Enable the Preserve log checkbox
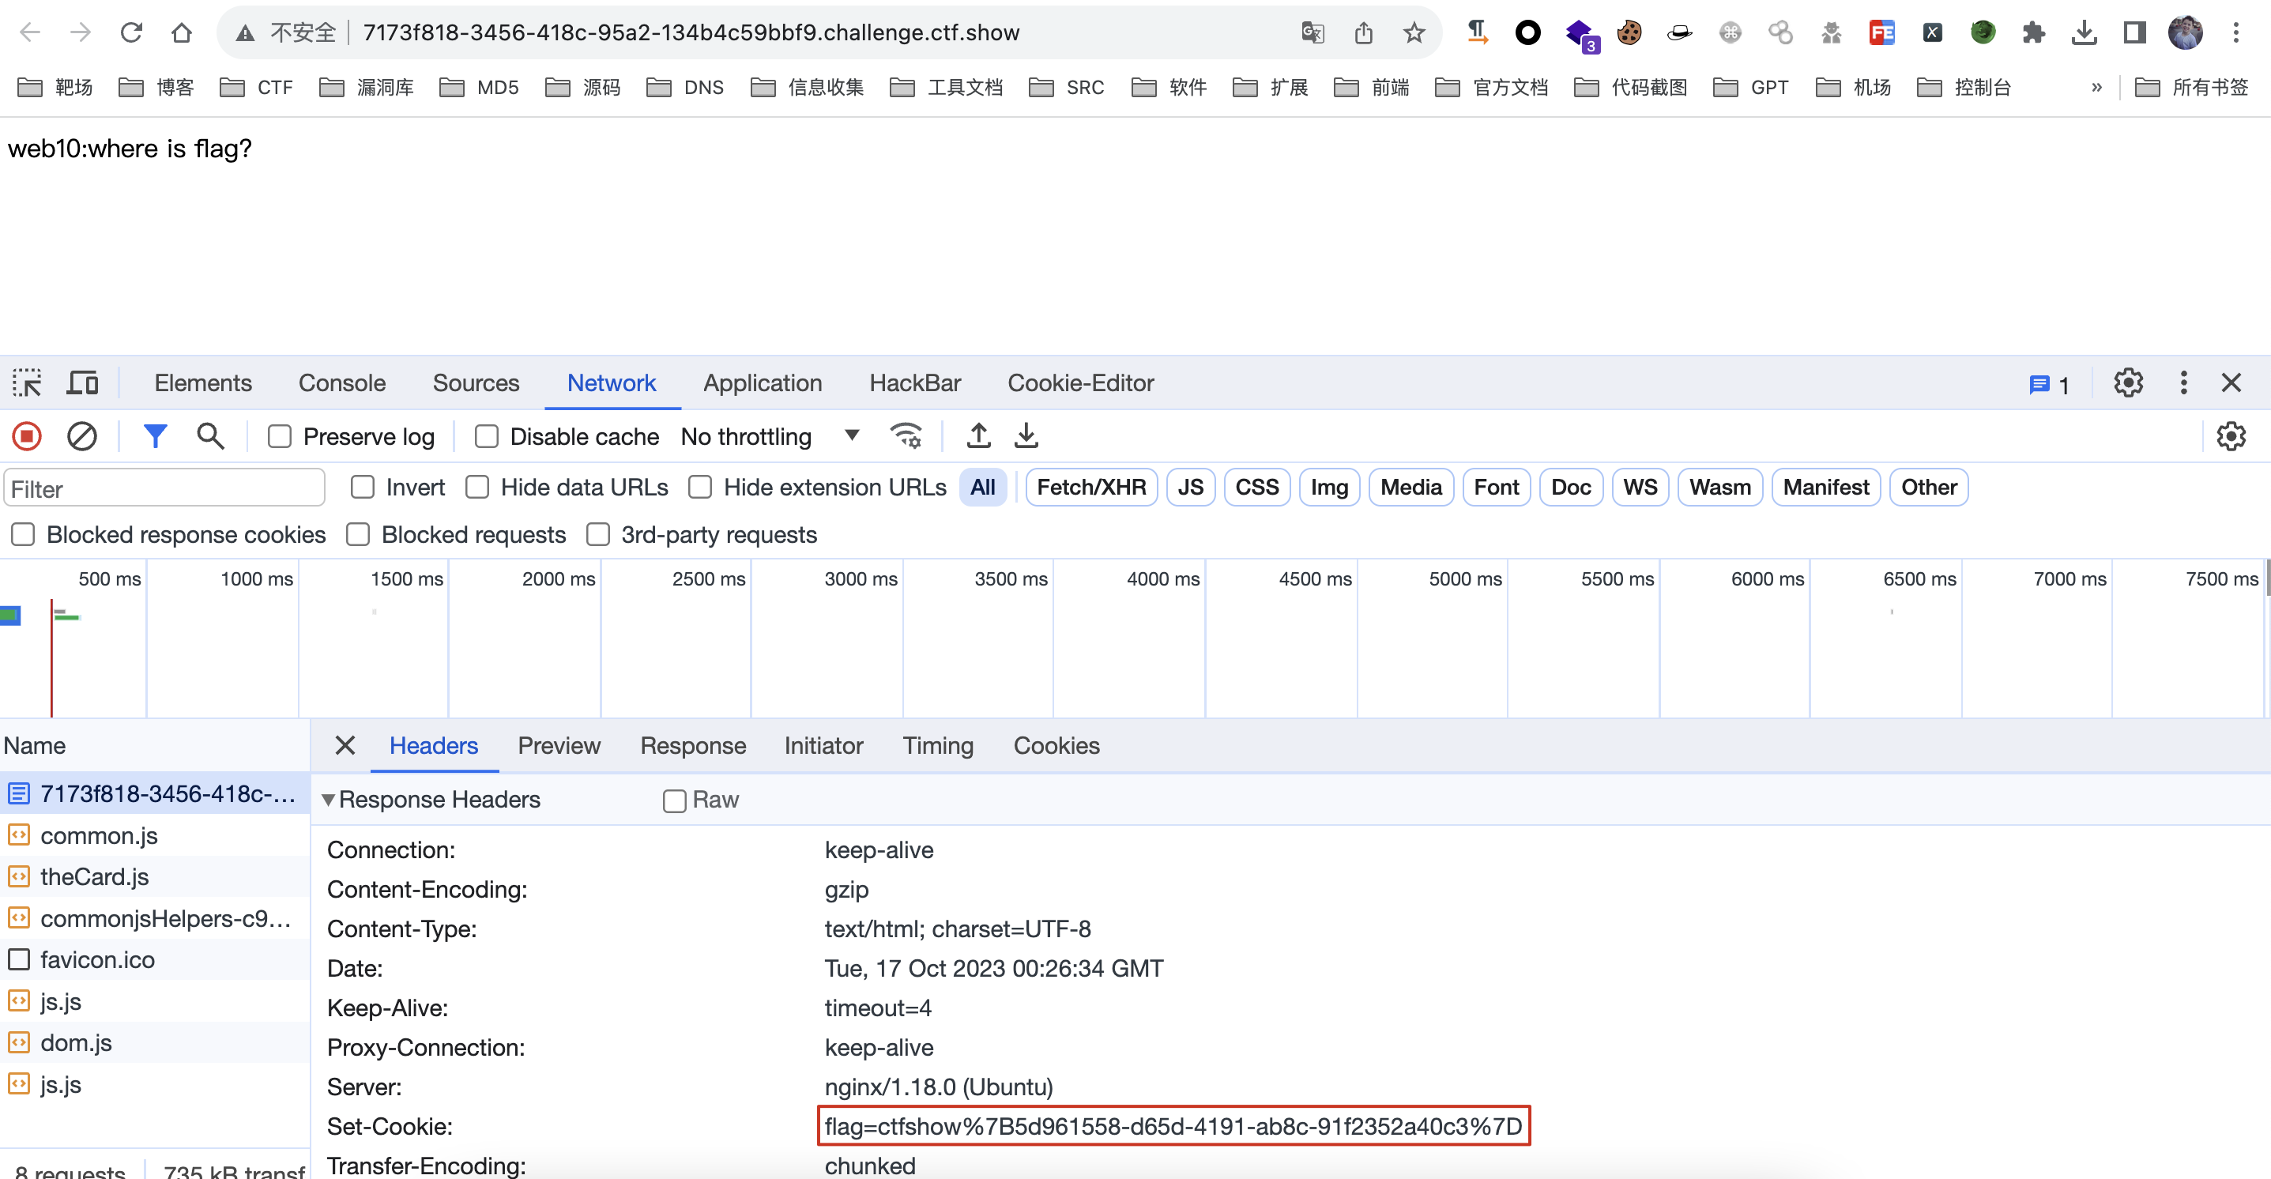 (280, 436)
